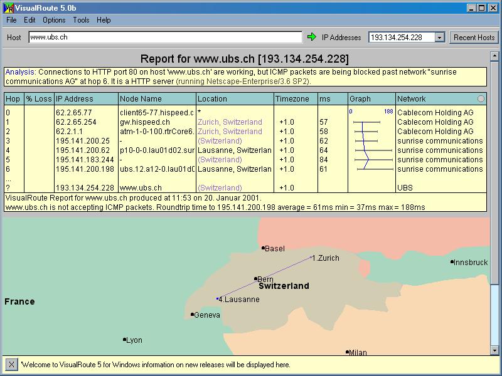Click node name client65-77.hispeed.c

(x=157, y=113)
